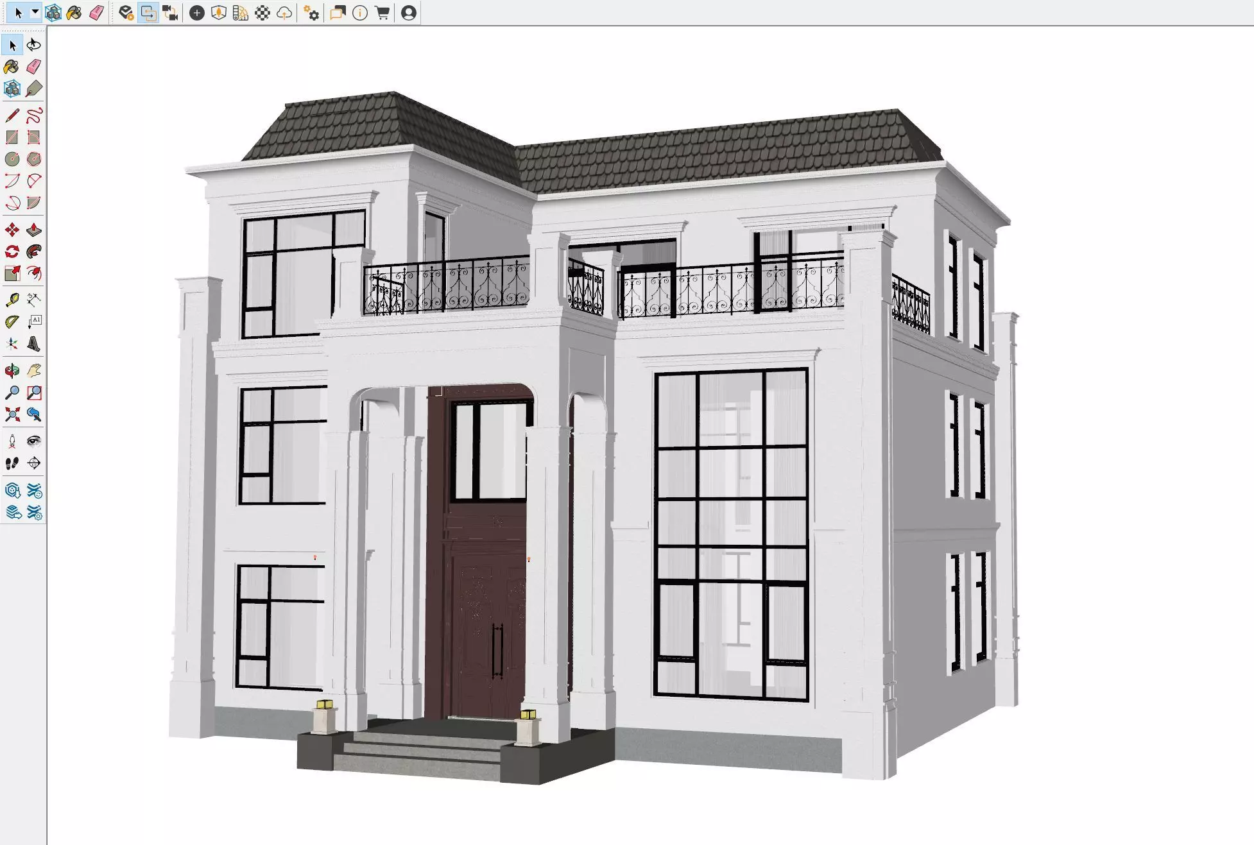Select the Tag tool

(x=34, y=89)
